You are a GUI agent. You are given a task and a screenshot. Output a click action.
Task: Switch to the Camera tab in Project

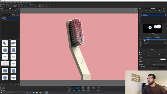pyautogui.click(x=150, y=11)
